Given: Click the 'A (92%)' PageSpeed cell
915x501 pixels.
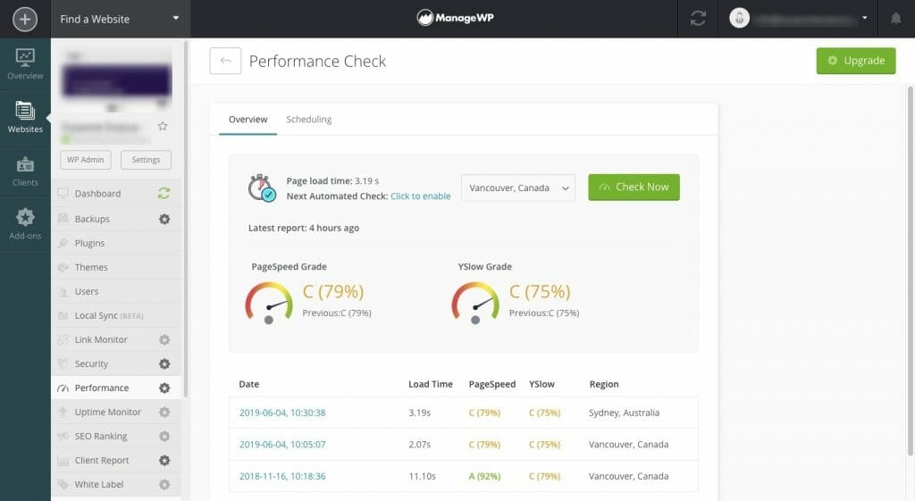Looking at the screenshot, I should point(484,476).
